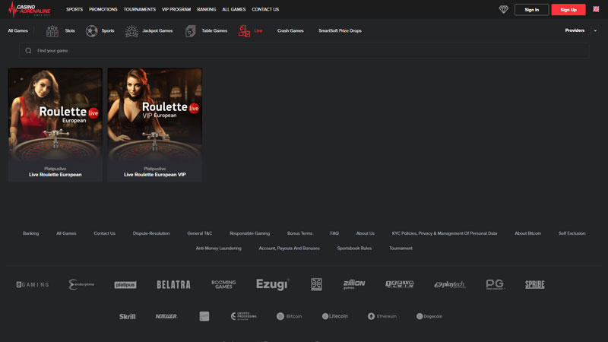The height and width of the screenshot is (342, 608).
Task: Switch to the Crash Games tab
Action: click(x=290, y=30)
